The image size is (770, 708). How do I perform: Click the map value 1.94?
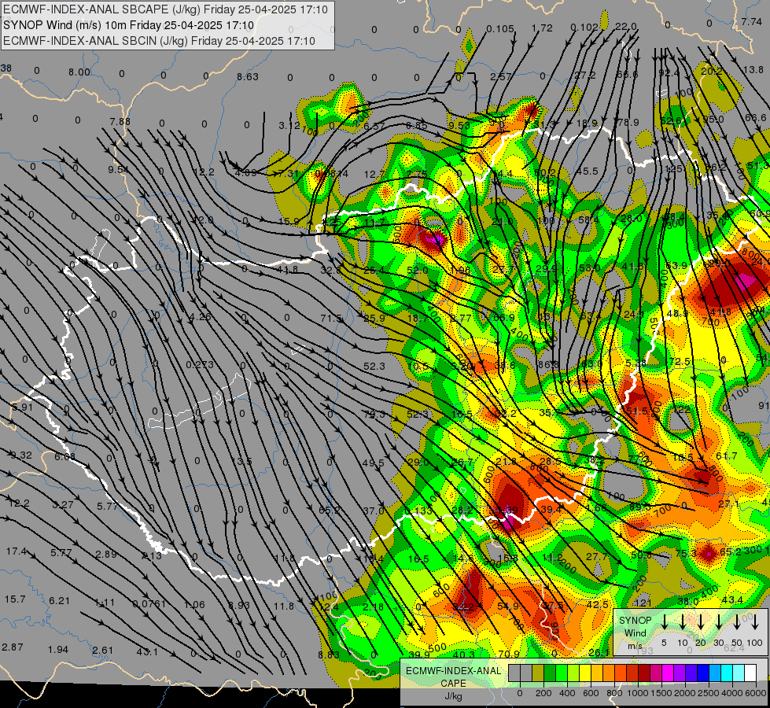tap(58, 650)
